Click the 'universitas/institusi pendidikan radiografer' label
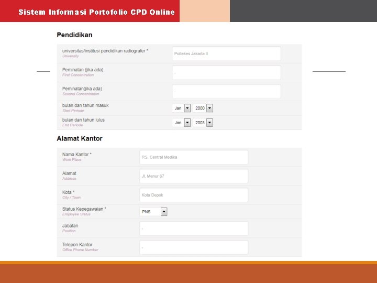Viewport: 377px width, 283px height. point(105,51)
